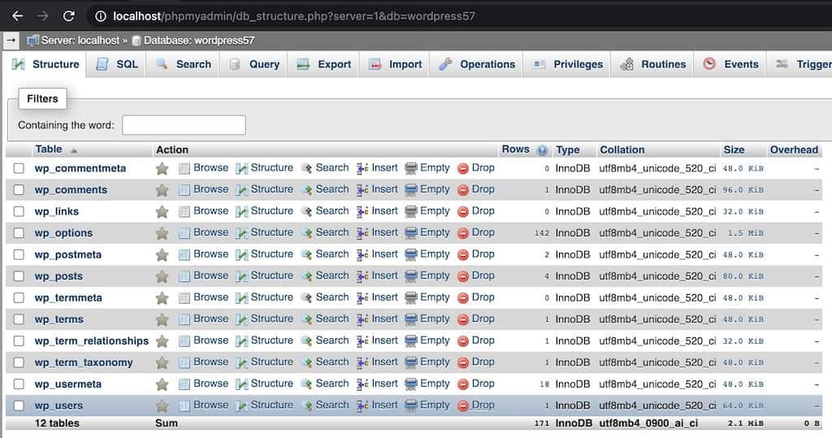Click the Empty icon for wp_posts
This screenshot has width=832, height=438.
point(410,276)
